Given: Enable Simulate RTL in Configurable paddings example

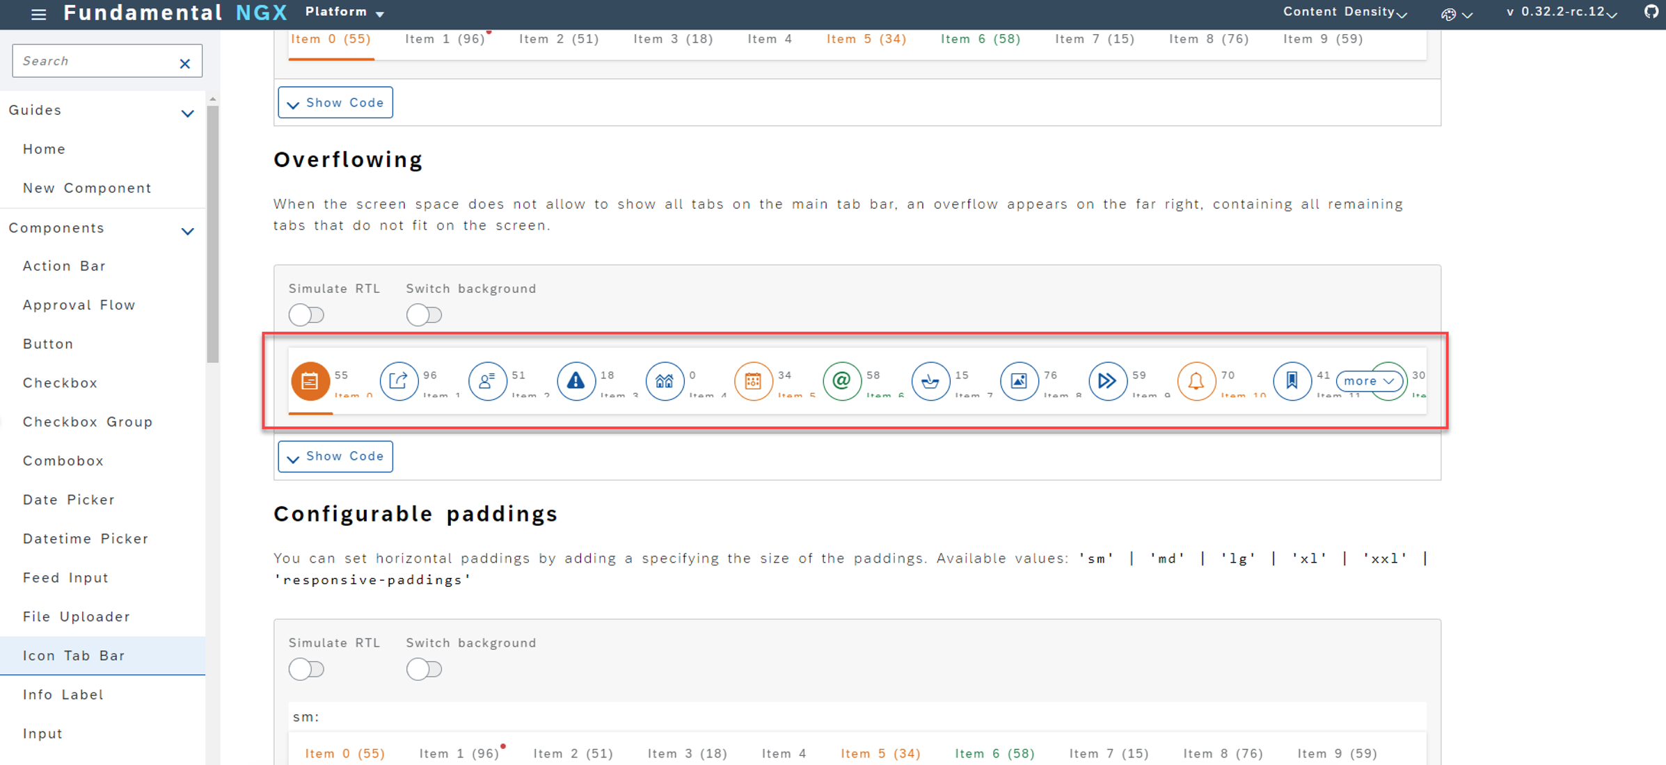Looking at the screenshot, I should [x=306, y=669].
